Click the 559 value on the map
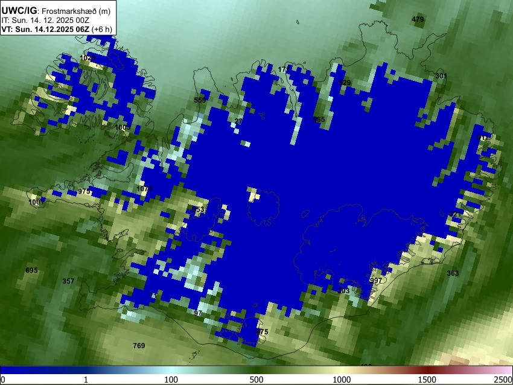The image size is (513, 385). coord(200,100)
